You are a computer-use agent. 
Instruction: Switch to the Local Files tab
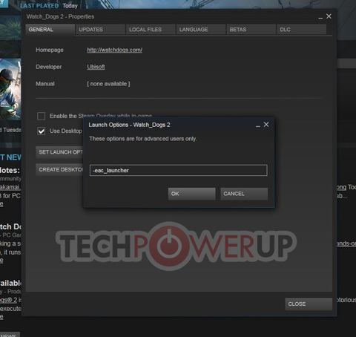pyautogui.click(x=151, y=30)
